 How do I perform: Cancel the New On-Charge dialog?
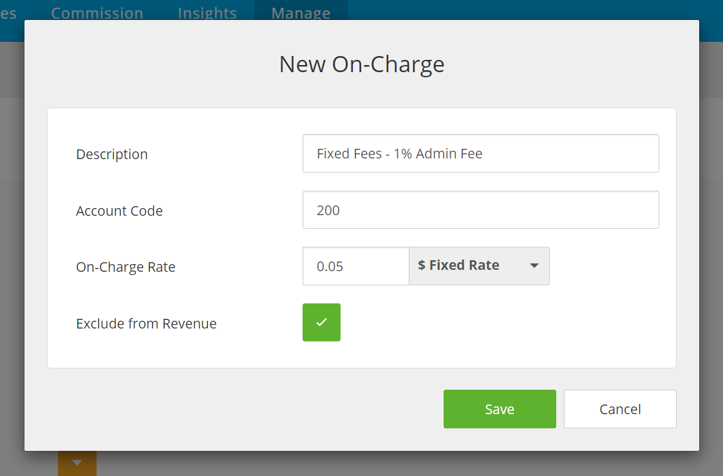[620, 409]
